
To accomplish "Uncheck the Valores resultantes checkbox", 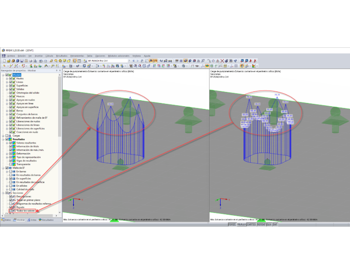I will (11, 143).
